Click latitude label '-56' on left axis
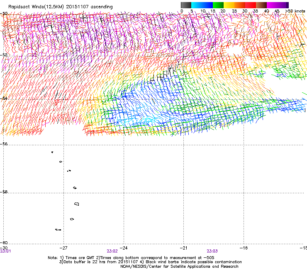307x269 pixels. (4, 144)
